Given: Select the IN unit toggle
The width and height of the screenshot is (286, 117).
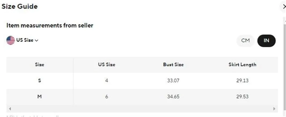Looking at the screenshot, I should pyautogui.click(x=266, y=41).
